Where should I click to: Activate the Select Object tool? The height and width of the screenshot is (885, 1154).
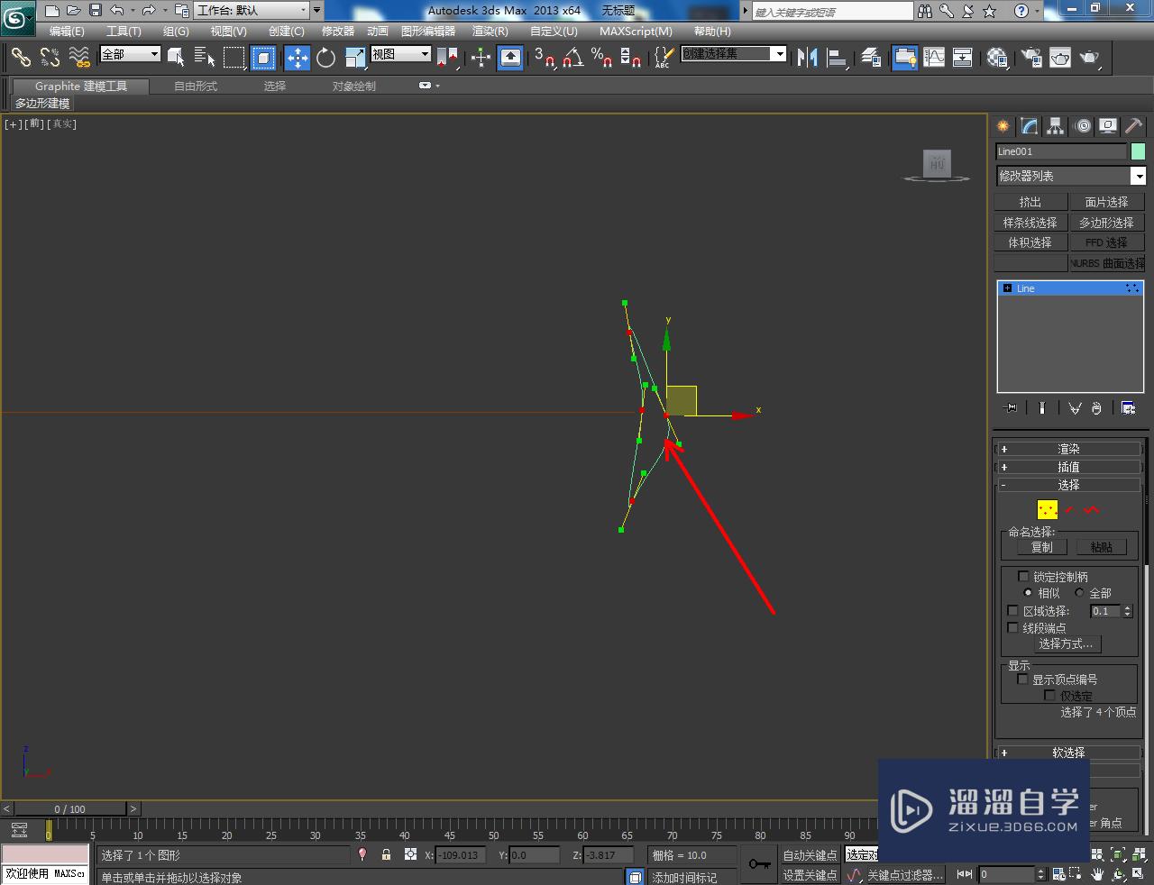(176, 58)
